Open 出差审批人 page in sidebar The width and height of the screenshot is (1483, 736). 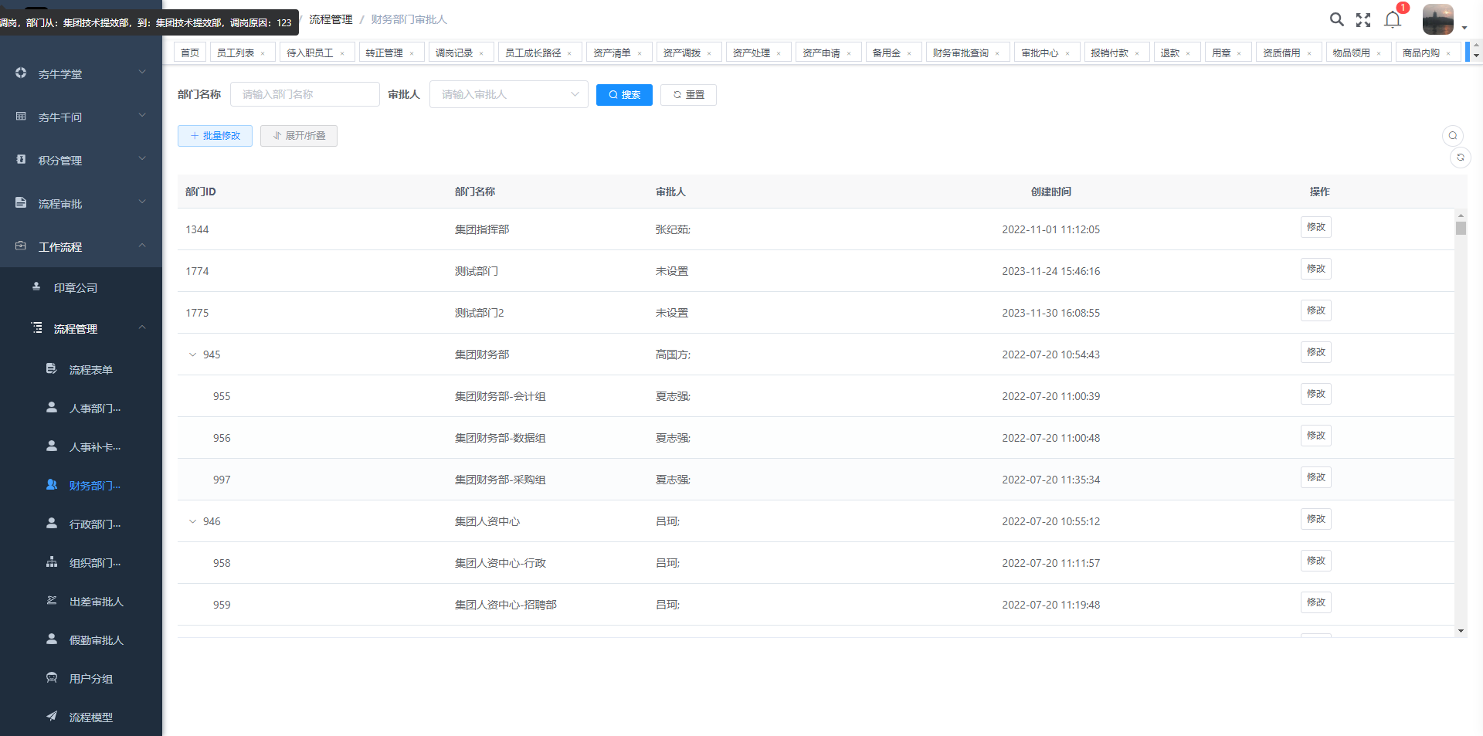[81, 601]
